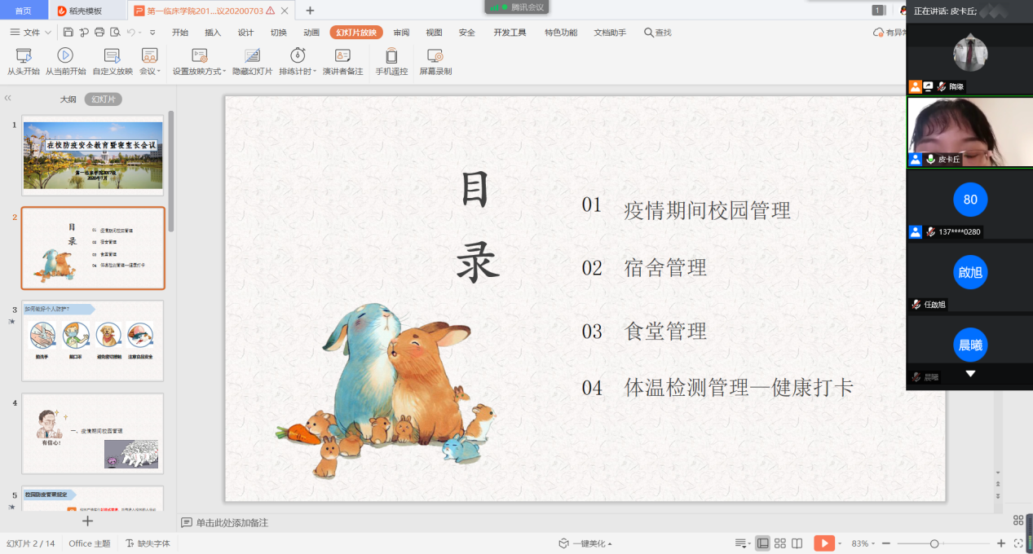
Task: Select slide 4 thumbnail 疫情期间校园管理
Action: 93,433
